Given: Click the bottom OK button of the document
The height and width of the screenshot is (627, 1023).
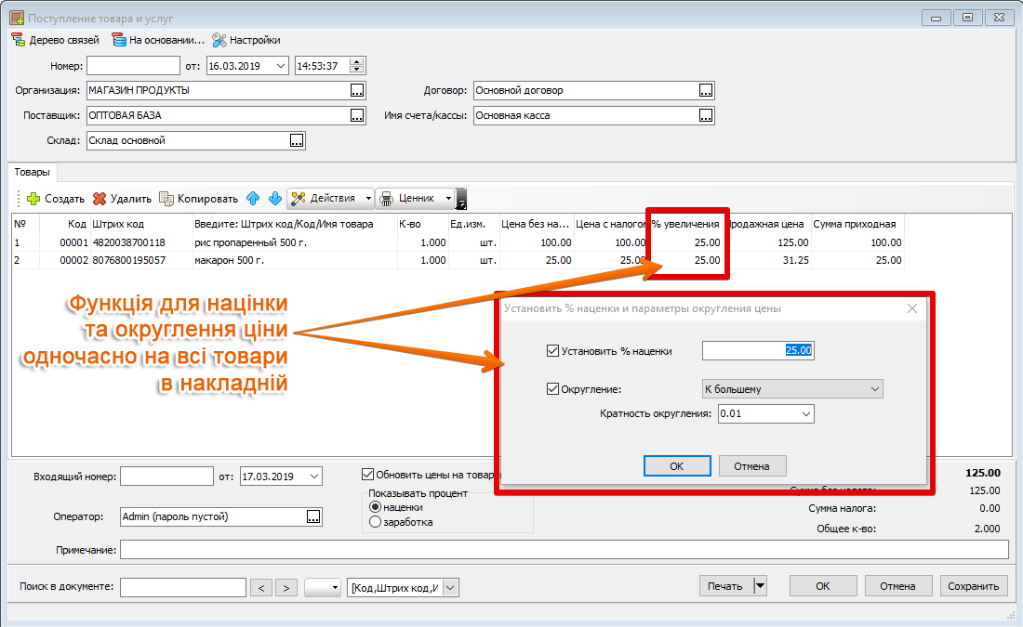Looking at the screenshot, I should pyautogui.click(x=823, y=586).
